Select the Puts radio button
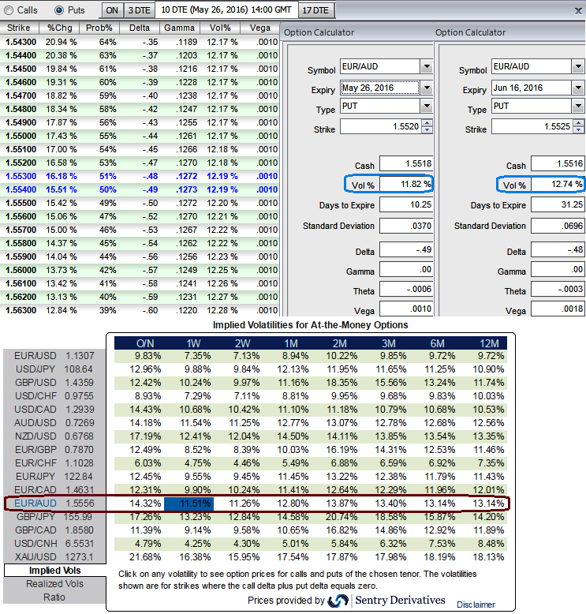Screen dimensions: 586x614 (x=60, y=10)
